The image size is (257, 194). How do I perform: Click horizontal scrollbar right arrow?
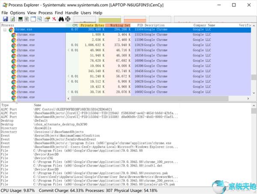[x=248, y=99]
